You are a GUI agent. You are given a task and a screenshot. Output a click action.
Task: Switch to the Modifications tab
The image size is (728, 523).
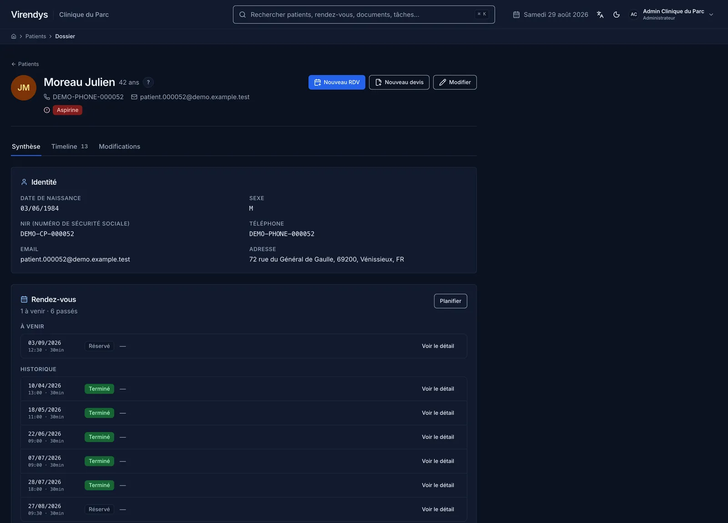pos(119,146)
